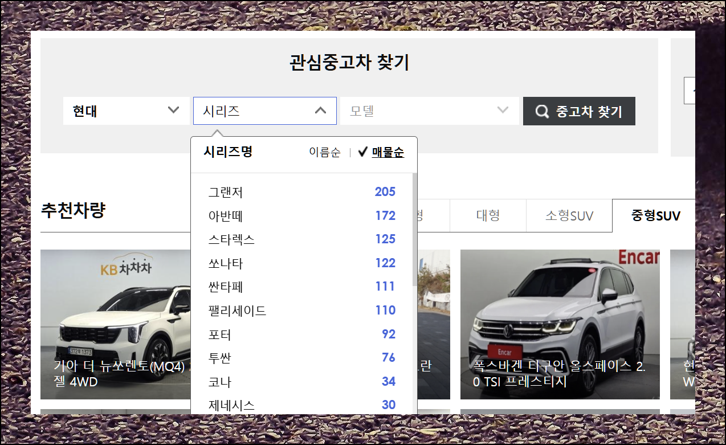Screen dimensions: 726x445
Task: Click the 폭스바겐 티구안 올스페이스 title link
Action: (x=559, y=374)
